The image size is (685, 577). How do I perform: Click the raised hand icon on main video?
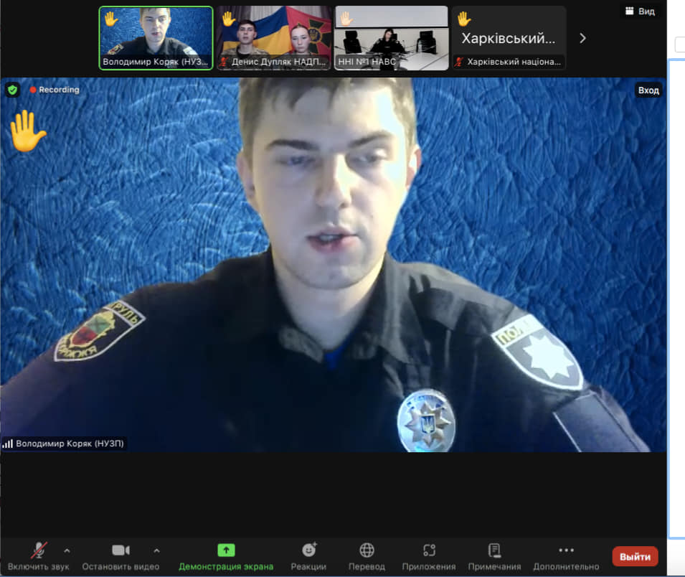[x=27, y=131]
